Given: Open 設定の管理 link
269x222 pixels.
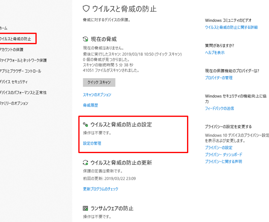Looking at the screenshot, I should pos(92,143).
